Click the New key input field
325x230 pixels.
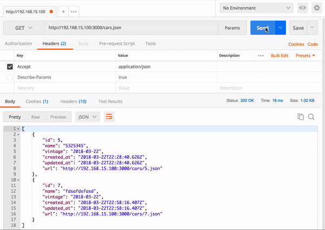click(x=65, y=88)
